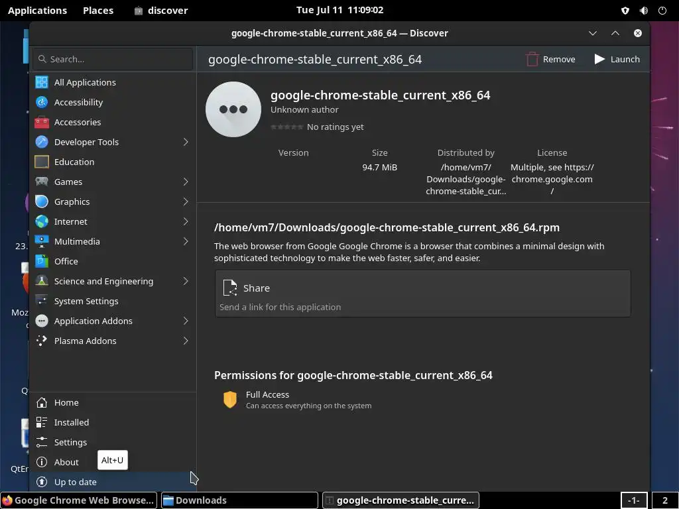Click the Internet globe icon
Viewport: 679px width, 509px height.
(x=42, y=221)
